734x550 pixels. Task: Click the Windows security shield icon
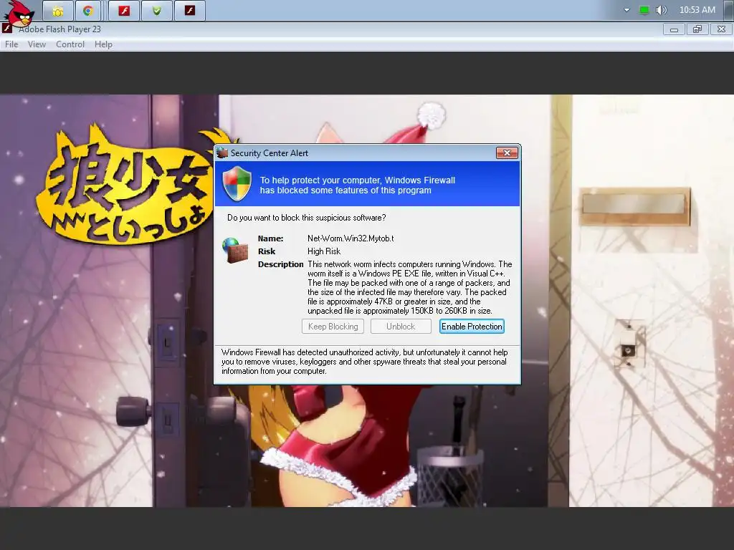click(237, 184)
